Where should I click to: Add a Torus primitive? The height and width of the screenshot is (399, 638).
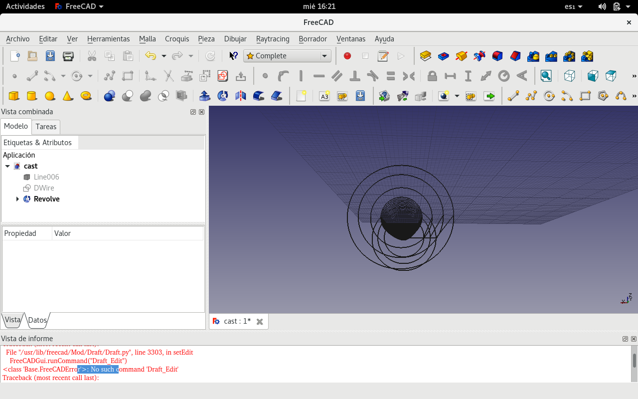86,96
